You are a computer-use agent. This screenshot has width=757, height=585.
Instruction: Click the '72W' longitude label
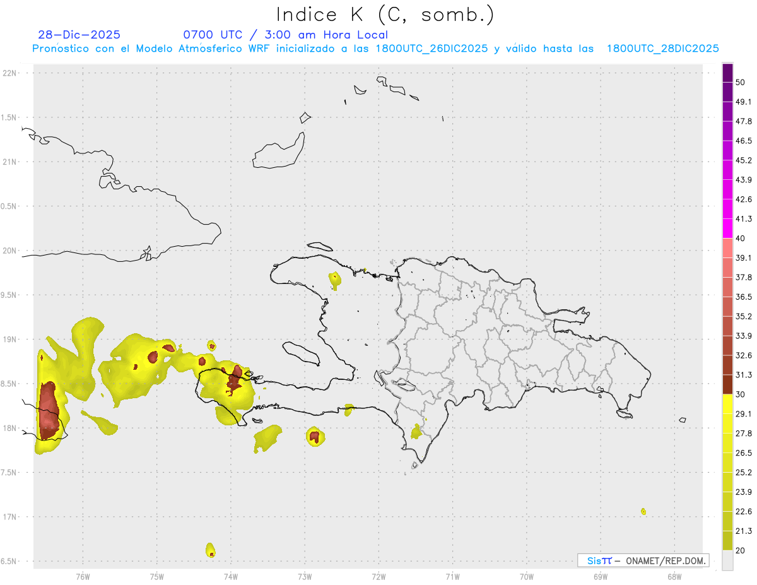[378, 577]
